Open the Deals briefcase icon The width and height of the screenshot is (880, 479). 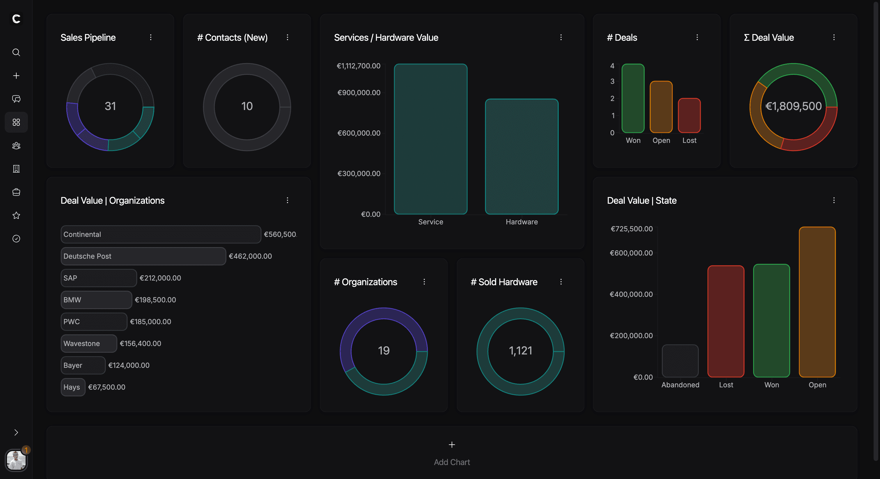16,192
